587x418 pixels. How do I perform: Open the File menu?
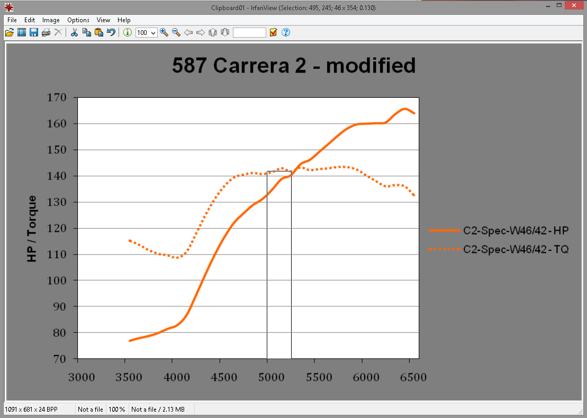coord(12,20)
